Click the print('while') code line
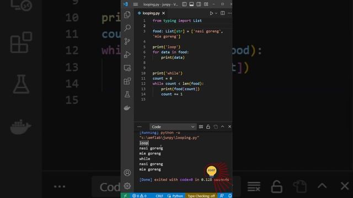Viewport: 353px width, 198px height. 168,73
